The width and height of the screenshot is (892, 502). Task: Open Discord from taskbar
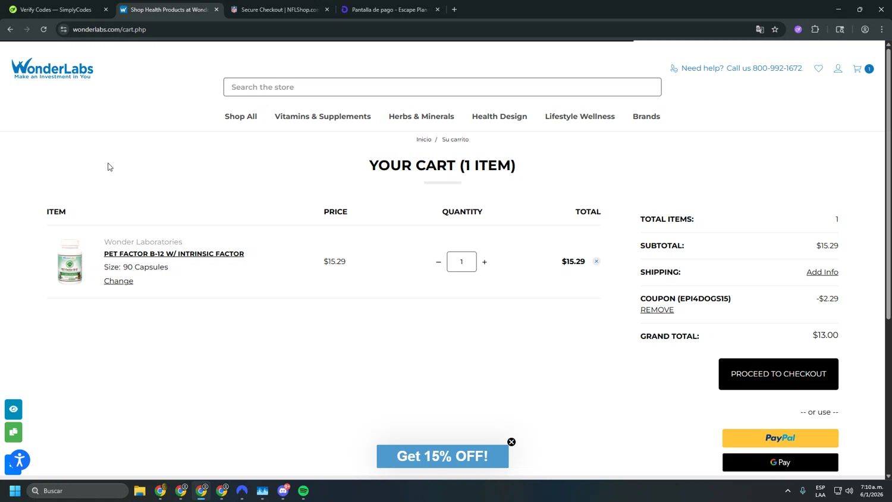[283, 491]
